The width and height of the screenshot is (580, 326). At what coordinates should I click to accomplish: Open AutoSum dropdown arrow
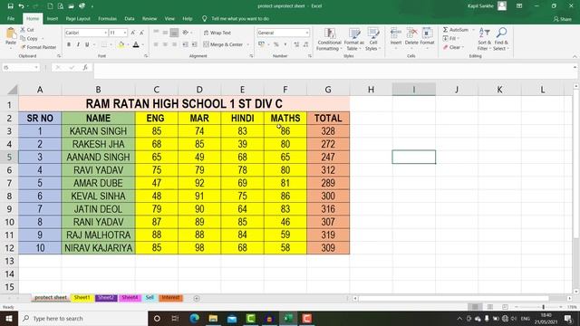point(473,30)
